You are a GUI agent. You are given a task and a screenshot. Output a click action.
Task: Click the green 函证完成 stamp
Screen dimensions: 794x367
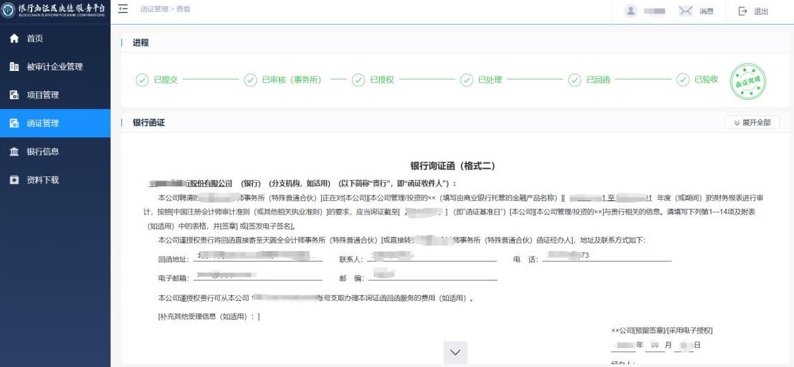748,82
